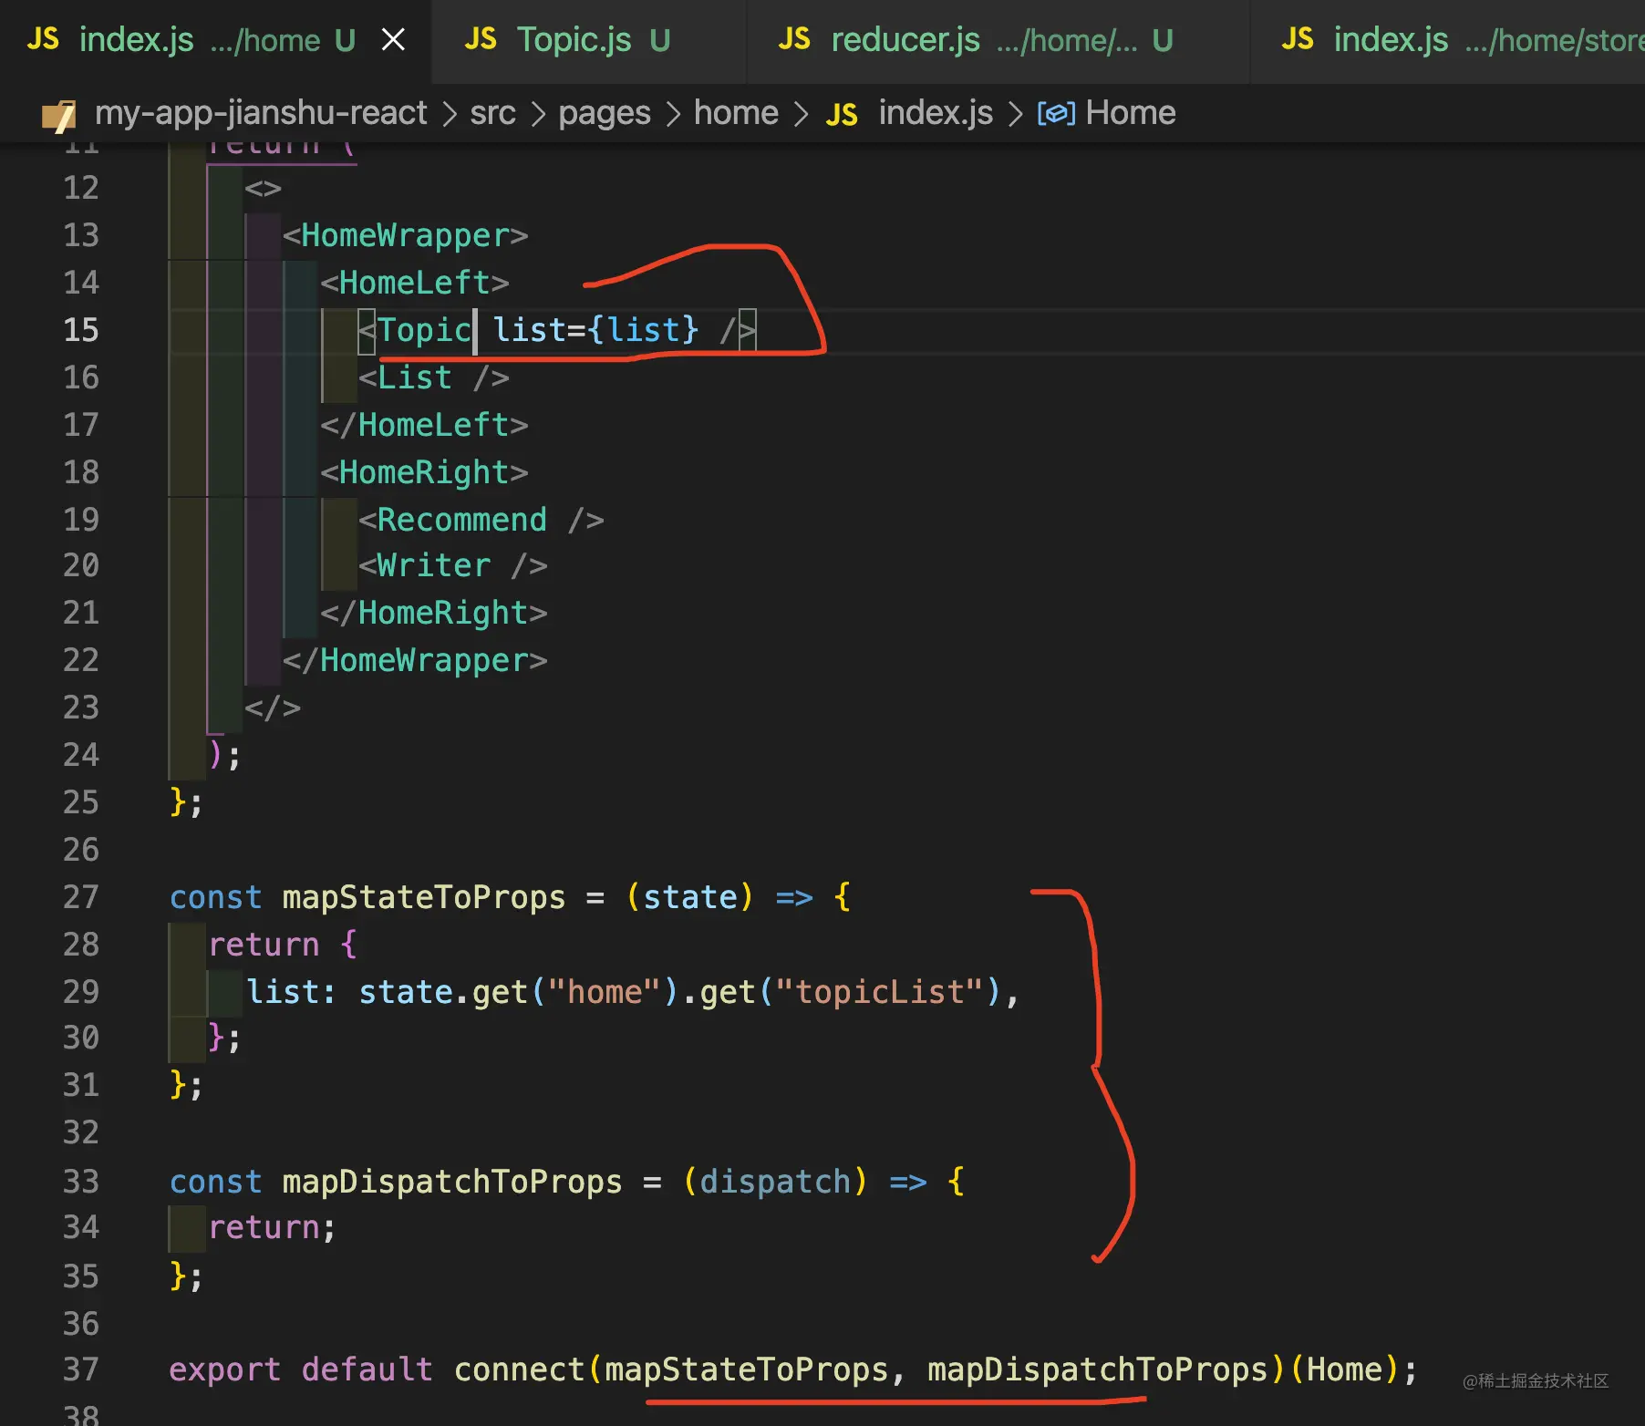This screenshot has height=1426, width=1645.
Task: Open the src breadcrumb segment
Action: coord(492,113)
